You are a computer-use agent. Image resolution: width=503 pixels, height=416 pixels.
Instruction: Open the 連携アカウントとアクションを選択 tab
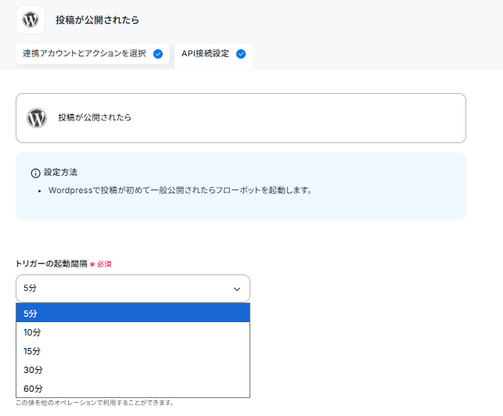point(92,54)
